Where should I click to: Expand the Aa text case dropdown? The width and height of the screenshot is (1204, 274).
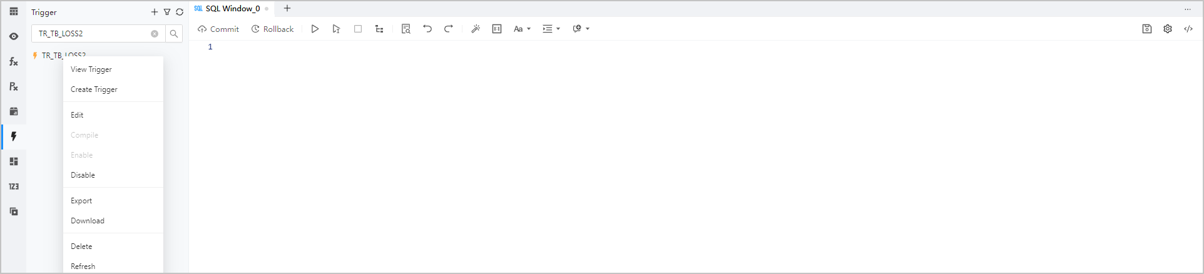pyautogui.click(x=522, y=29)
